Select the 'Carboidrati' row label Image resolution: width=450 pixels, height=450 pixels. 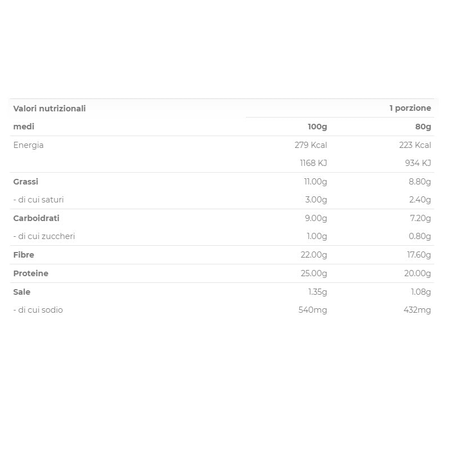tap(36, 218)
